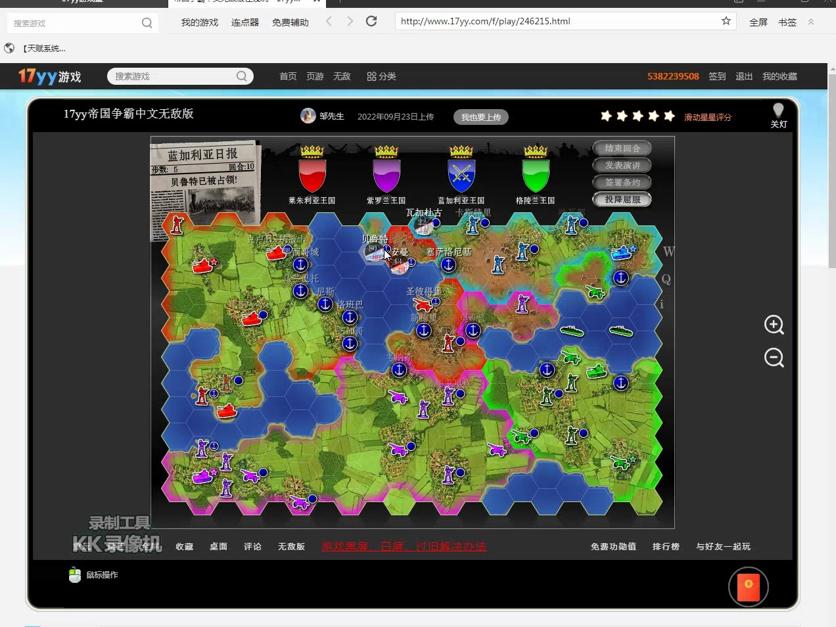Image resolution: width=836 pixels, height=627 pixels.
Task: Reload the page with the refresh icon
Action: (x=371, y=22)
